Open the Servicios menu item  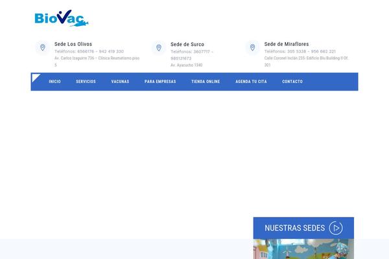86,82
